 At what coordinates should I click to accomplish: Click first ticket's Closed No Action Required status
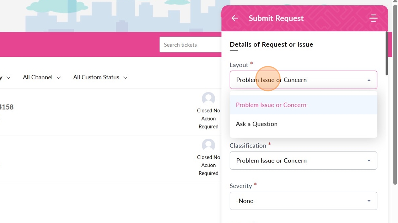pos(208,118)
